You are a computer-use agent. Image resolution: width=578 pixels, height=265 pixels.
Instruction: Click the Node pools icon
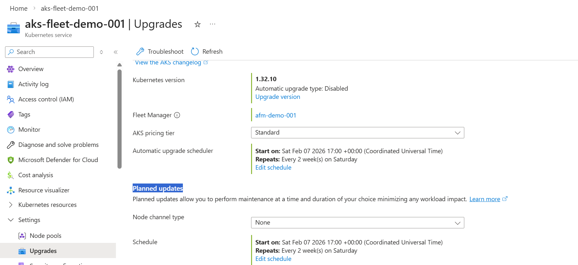point(22,236)
